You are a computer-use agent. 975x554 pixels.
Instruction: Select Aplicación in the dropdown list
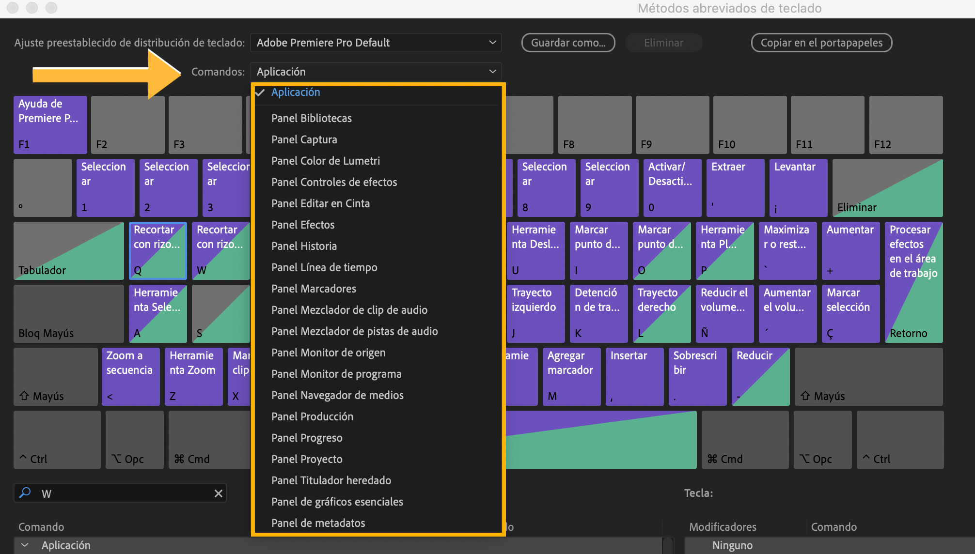296,92
